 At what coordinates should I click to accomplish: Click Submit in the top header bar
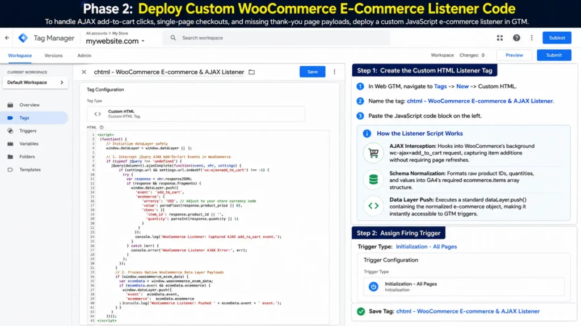point(557,38)
